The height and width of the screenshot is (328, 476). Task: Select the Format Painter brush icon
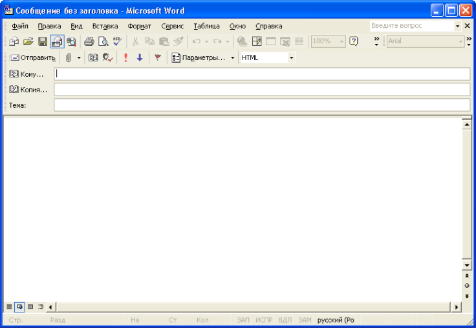tap(178, 41)
